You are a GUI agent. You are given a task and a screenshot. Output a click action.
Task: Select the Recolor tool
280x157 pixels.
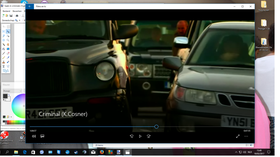[8, 62]
